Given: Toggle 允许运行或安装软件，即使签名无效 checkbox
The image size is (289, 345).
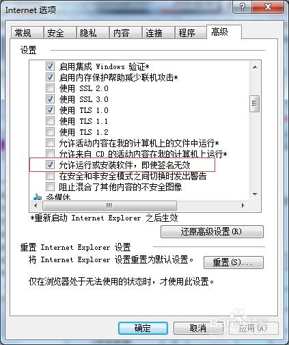Looking at the screenshot, I should pyautogui.click(x=50, y=164).
